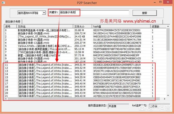
Task: Select row 0 影視原声高胜美-千年等一回 file
Action: 44,30
